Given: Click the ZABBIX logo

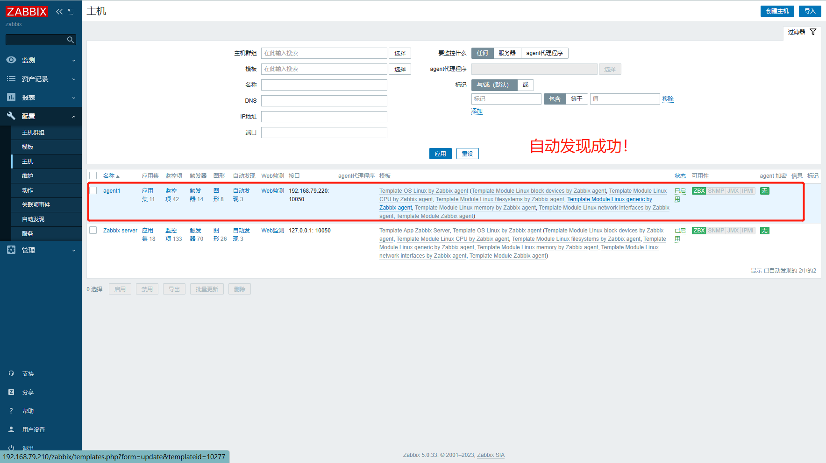Looking at the screenshot, I should (27, 12).
